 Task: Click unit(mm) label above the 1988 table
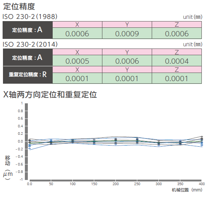click(x=193, y=17)
